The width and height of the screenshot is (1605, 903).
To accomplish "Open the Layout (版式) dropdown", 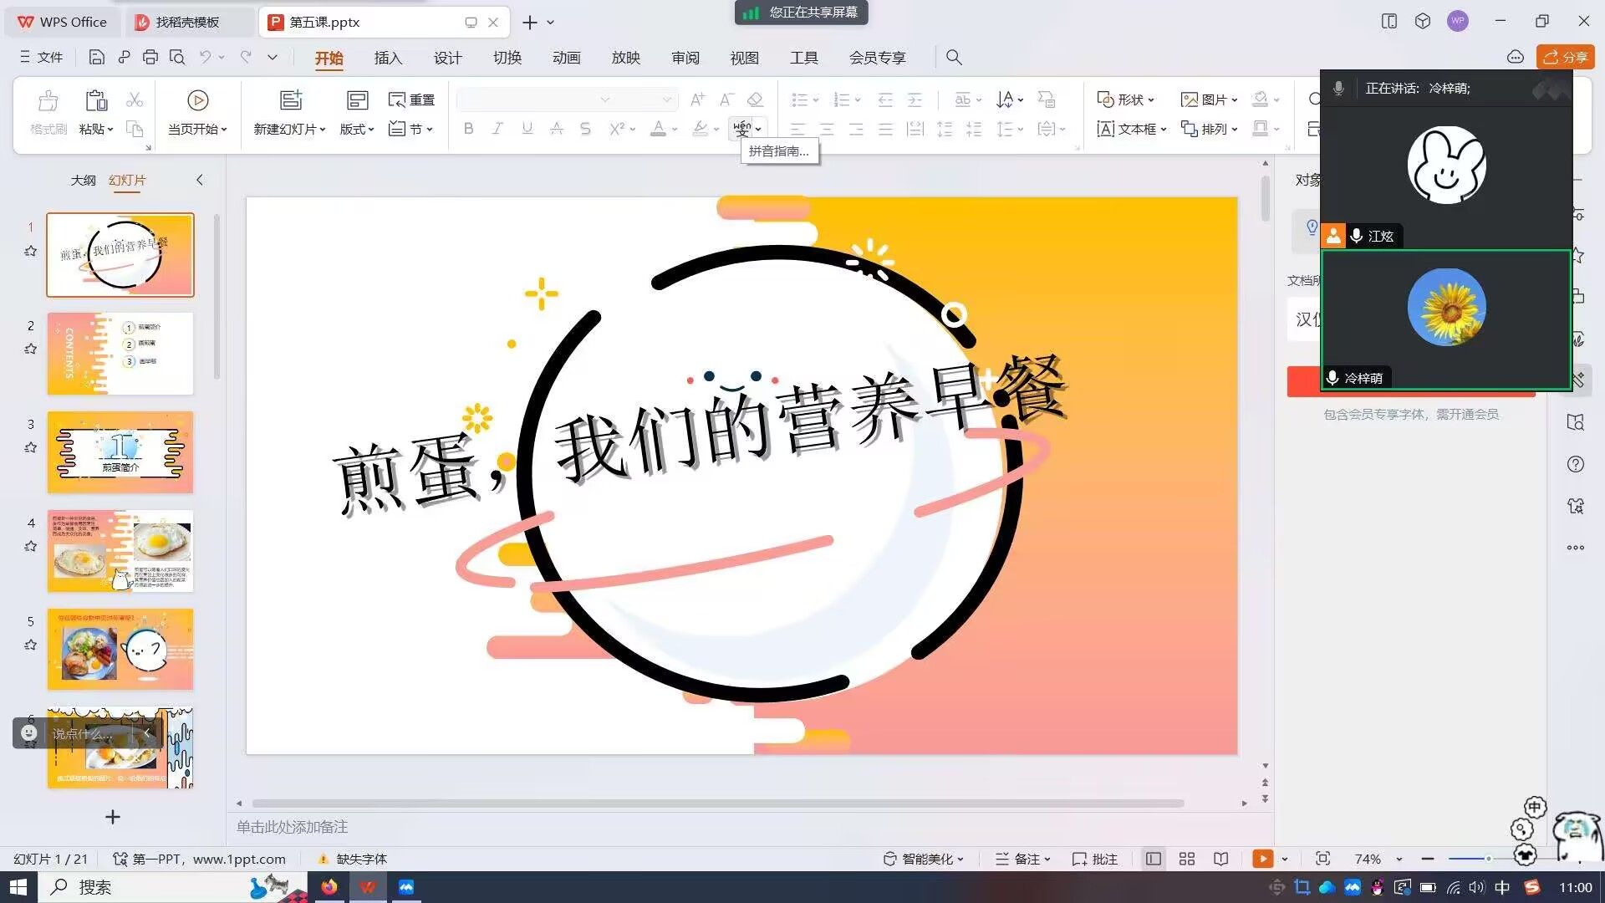I will pyautogui.click(x=357, y=129).
